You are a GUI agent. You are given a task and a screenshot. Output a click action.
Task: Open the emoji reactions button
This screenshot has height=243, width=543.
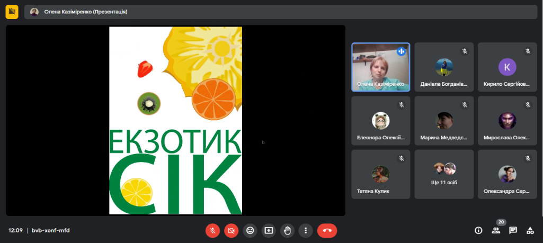pyautogui.click(x=250, y=230)
